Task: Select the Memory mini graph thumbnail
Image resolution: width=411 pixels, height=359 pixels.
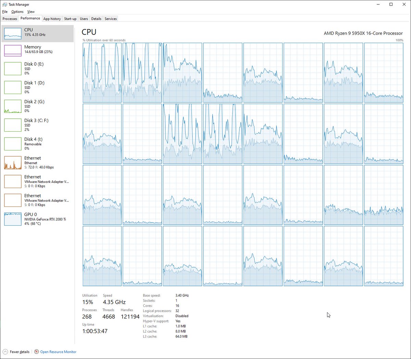Action: tap(13, 51)
